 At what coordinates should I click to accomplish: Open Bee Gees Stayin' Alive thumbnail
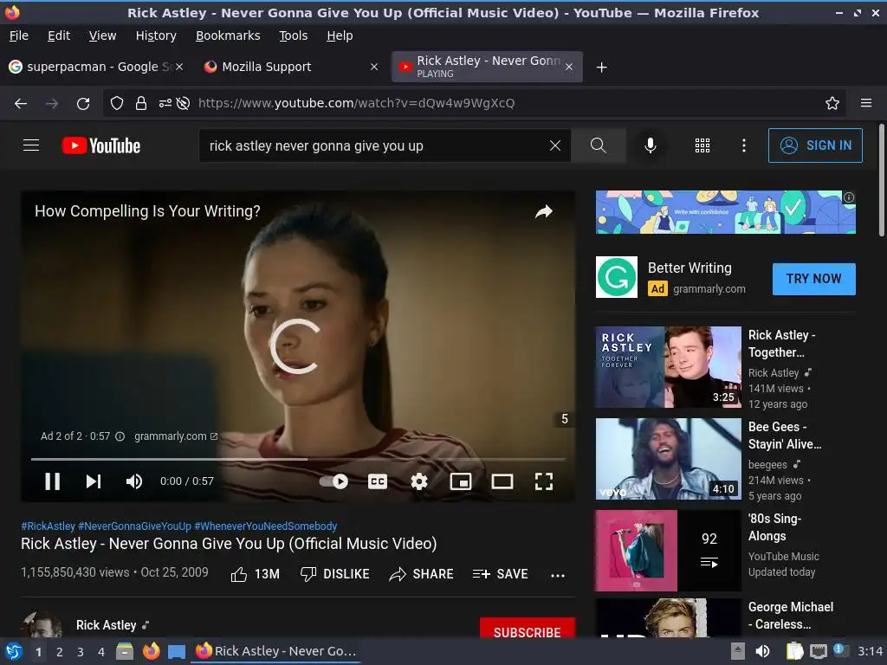[x=668, y=459]
